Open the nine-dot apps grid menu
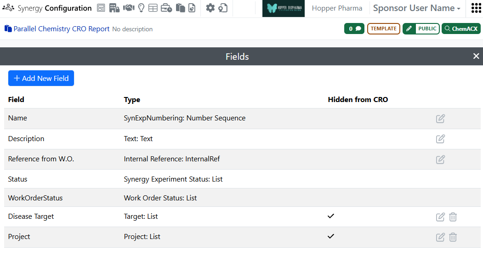Screen dimensions: 483x262 476,8
